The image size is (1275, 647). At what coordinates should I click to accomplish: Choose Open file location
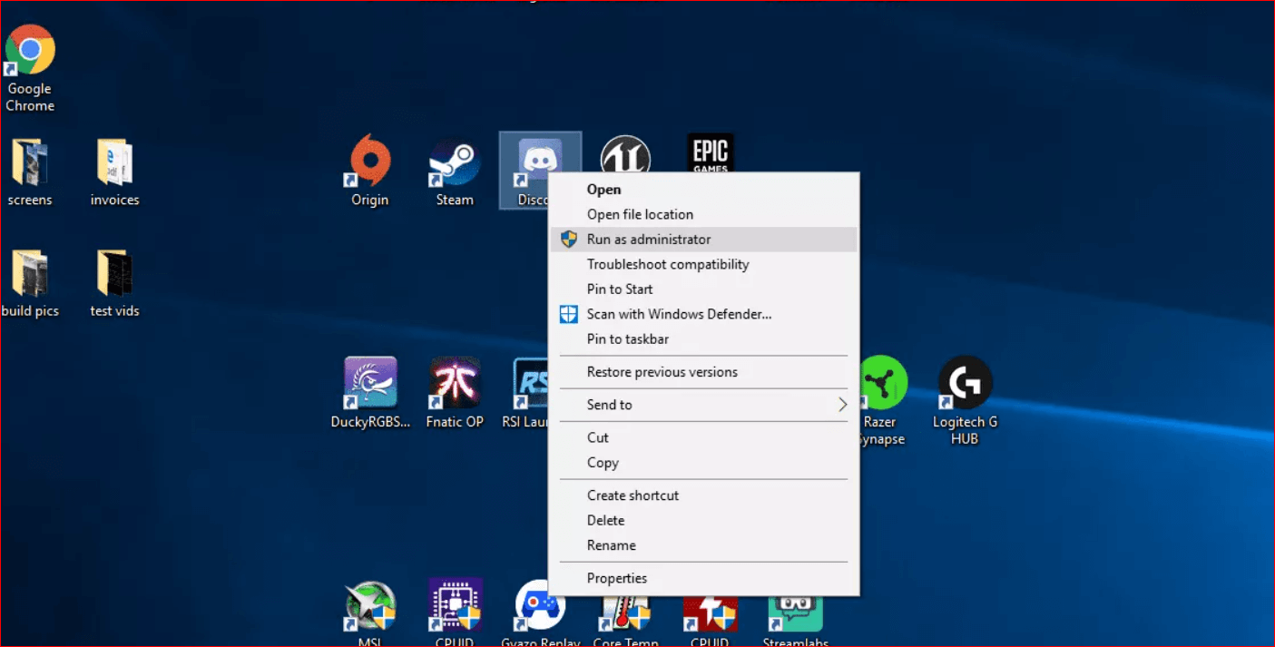point(703,214)
